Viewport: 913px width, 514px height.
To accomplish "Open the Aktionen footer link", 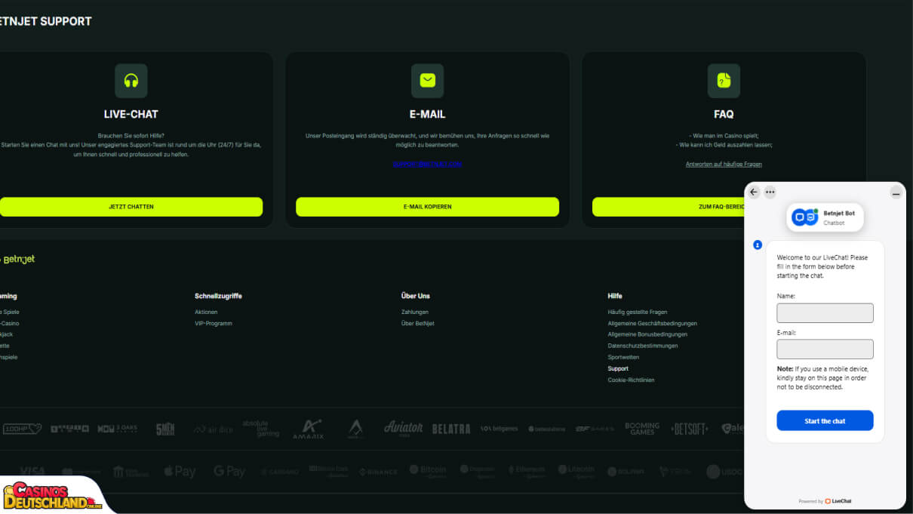I will click(206, 312).
